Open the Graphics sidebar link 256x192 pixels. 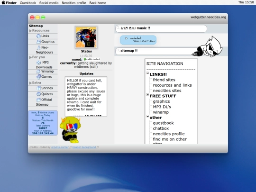click(48, 42)
